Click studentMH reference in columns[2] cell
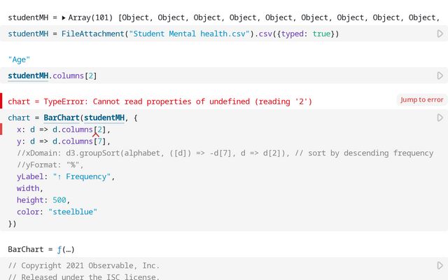The height and width of the screenshot is (280, 448). [x=28, y=76]
